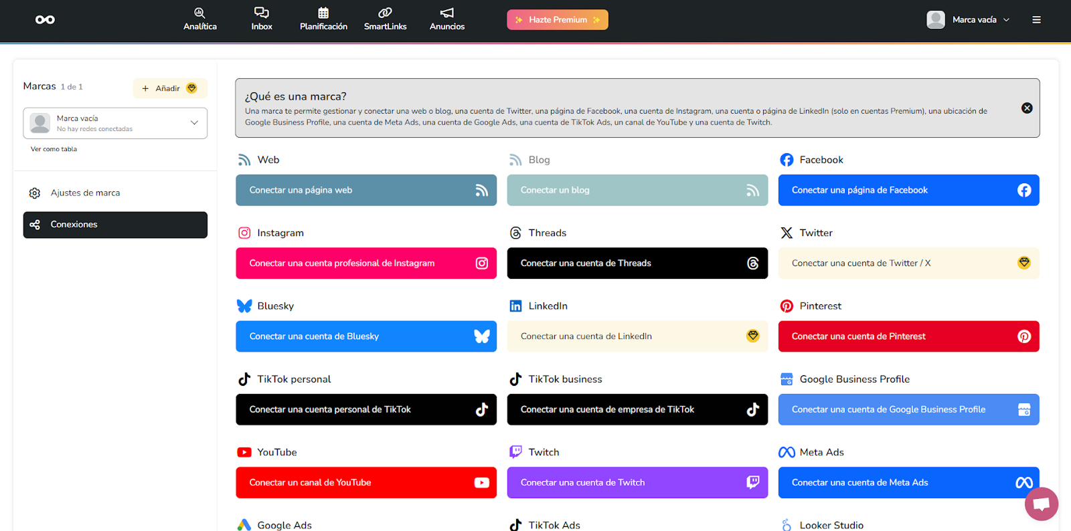The height and width of the screenshot is (531, 1071).
Task: Open the hamburger menu
Action: [1036, 19]
